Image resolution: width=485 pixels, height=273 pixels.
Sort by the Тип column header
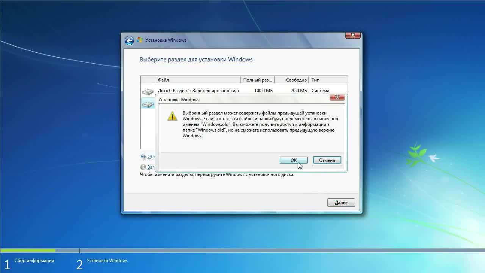(328, 80)
